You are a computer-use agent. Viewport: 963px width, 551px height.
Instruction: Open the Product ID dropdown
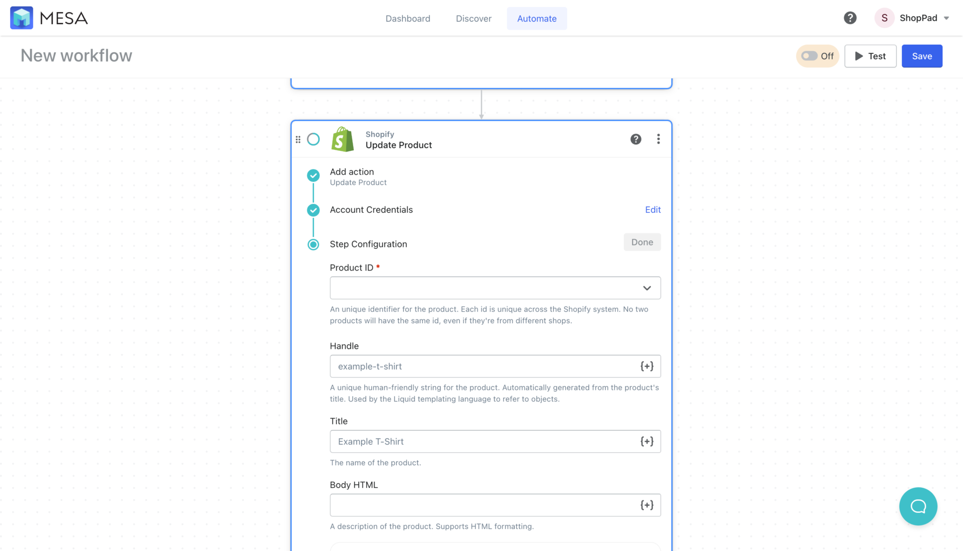click(647, 288)
